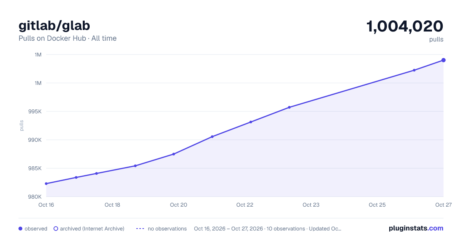This screenshot has width=462, height=242.
Task: Click the gitlab/glab chart title
Action: coord(54,26)
